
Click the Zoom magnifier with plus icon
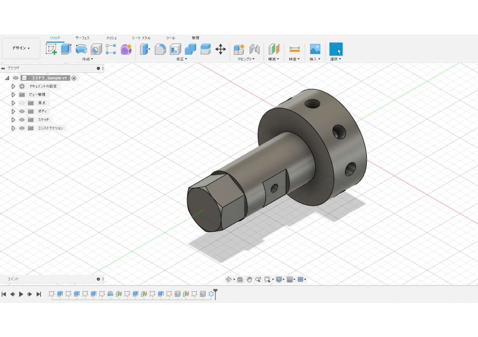pos(258,280)
